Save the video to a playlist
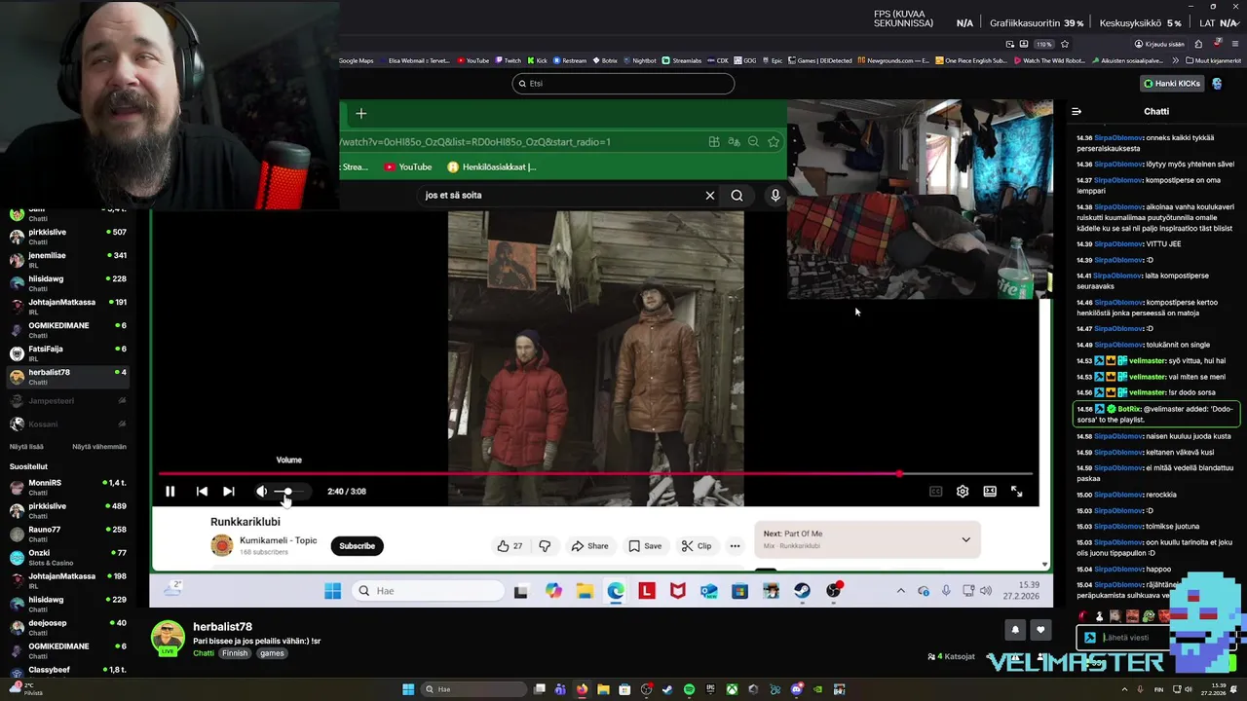 (x=645, y=546)
